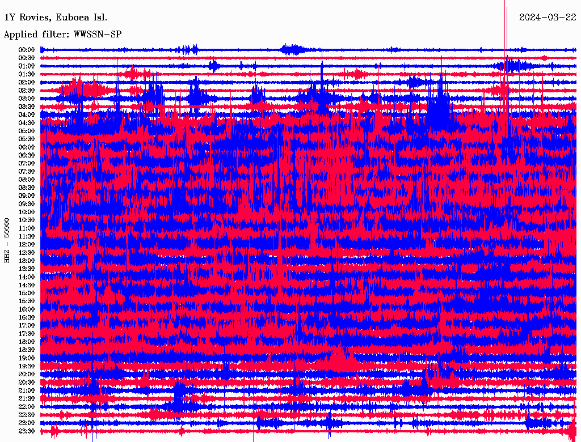This screenshot has width=581, height=442.
Task: Select the 03:30 time row label
Action: tap(27, 107)
